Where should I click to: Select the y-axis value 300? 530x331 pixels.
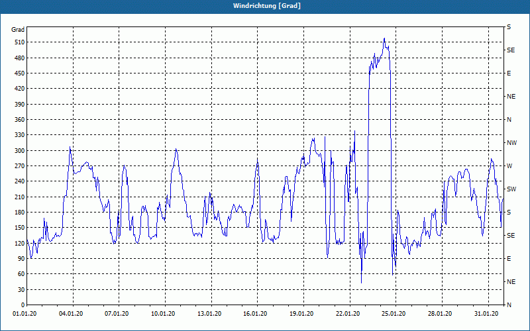pos(20,151)
